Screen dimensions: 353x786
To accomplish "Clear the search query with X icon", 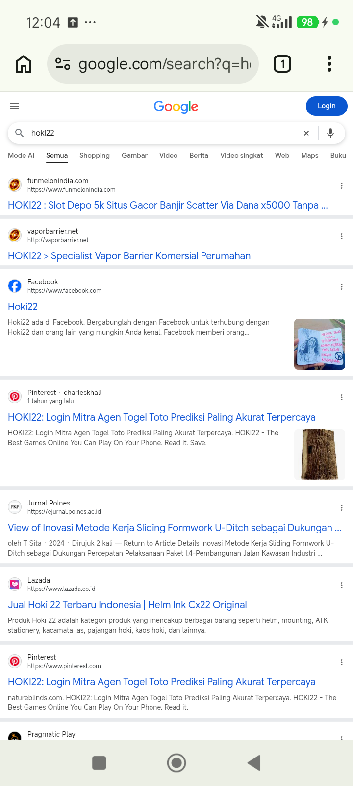I will 306,133.
